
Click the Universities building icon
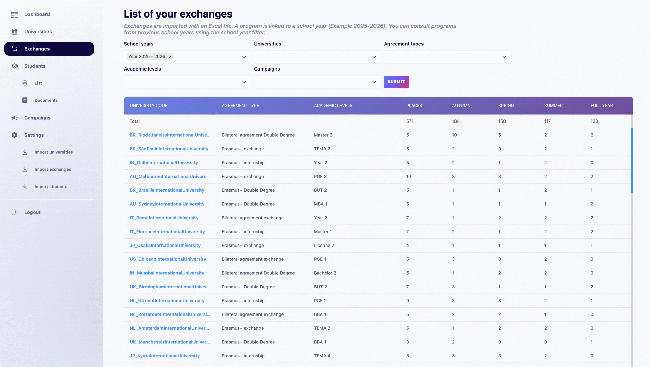click(14, 31)
